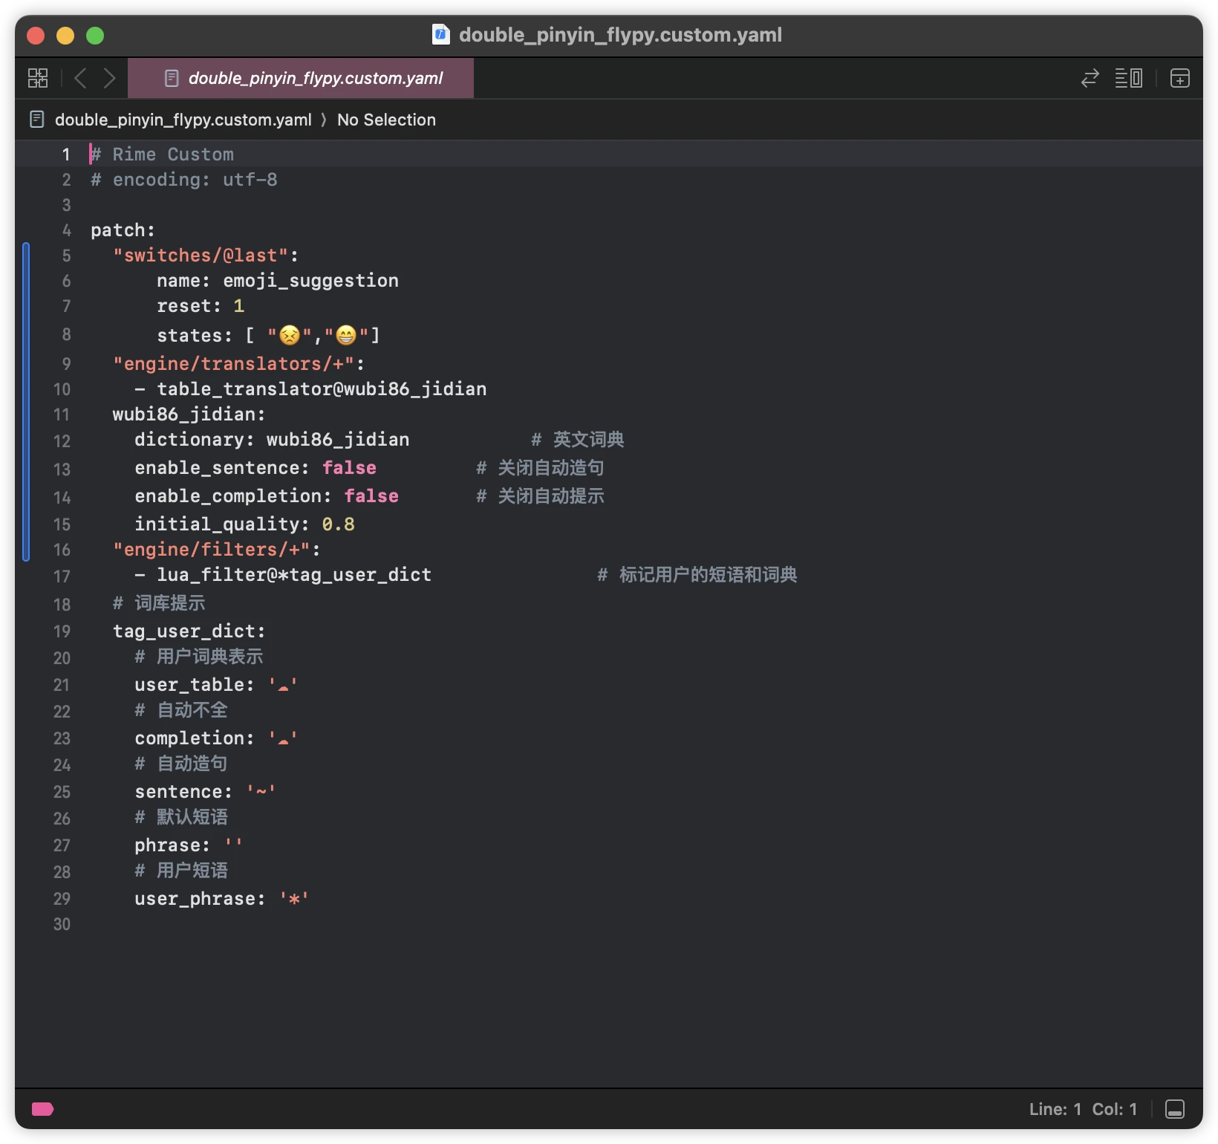Click the false value of enable_sentence
The image size is (1218, 1144).
[x=349, y=468]
